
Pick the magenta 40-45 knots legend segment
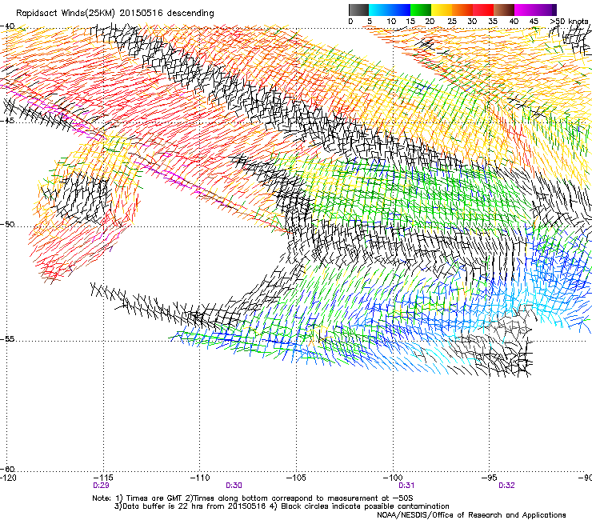[525, 10]
